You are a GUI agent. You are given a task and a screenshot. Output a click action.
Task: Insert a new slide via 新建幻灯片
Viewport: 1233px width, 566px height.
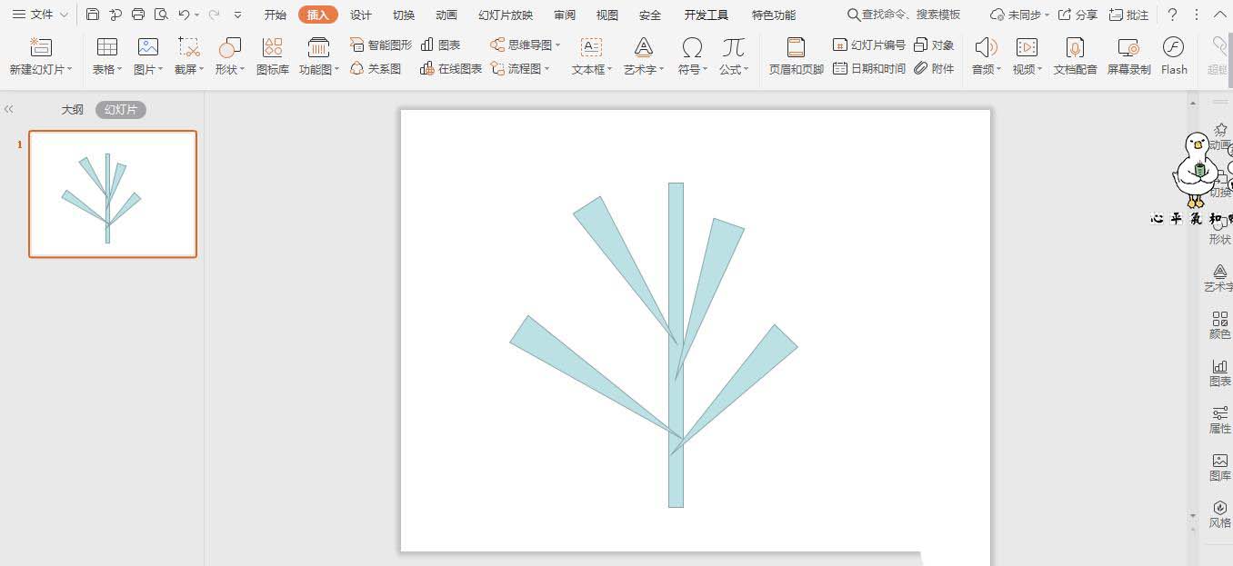coord(41,56)
